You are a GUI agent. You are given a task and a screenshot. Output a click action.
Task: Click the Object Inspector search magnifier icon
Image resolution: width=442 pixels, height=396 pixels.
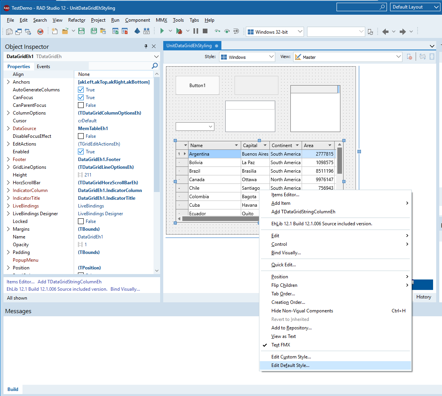click(155, 66)
